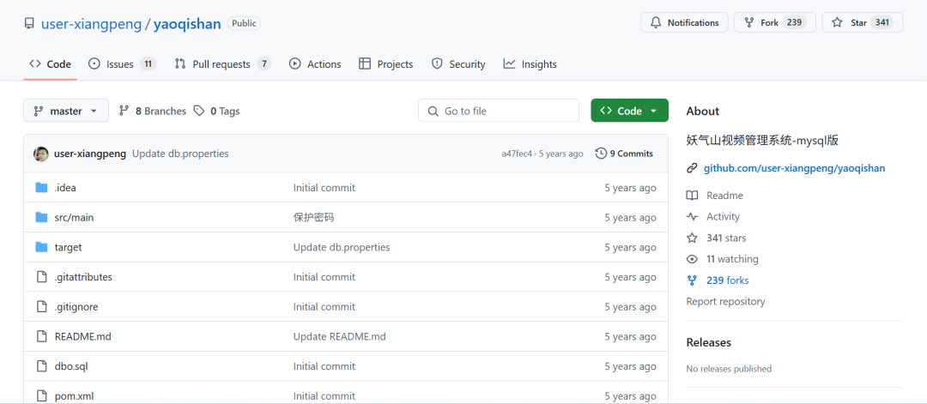Open the 239 forks link
927x404 pixels.
click(727, 280)
